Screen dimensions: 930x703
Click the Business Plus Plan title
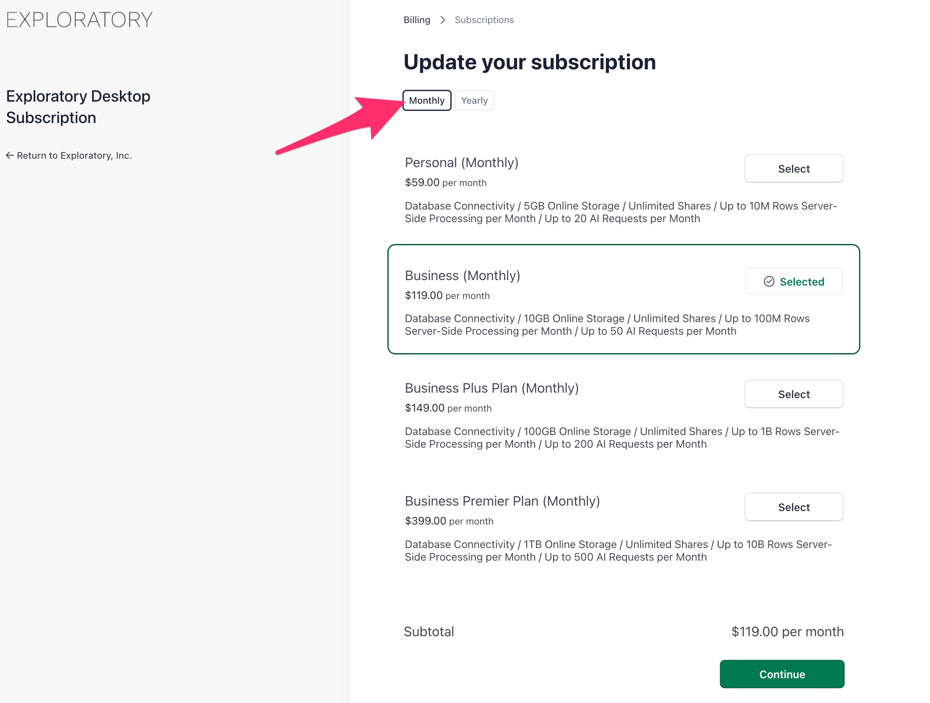pos(491,388)
